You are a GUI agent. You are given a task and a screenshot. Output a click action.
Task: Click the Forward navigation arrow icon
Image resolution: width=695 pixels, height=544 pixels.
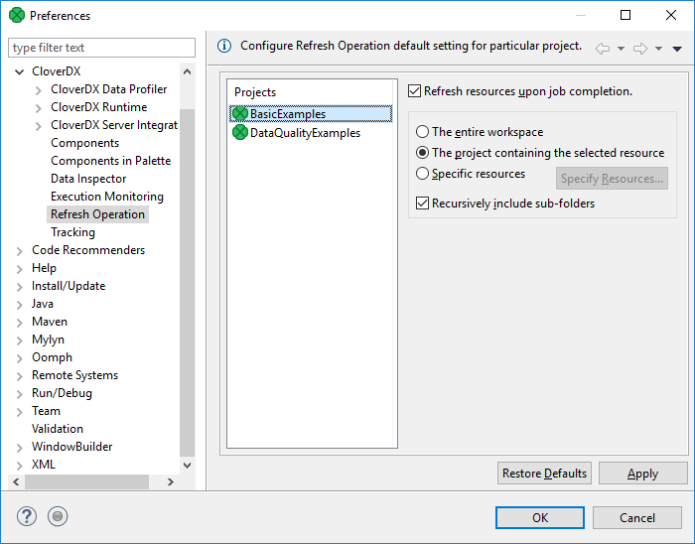click(x=640, y=48)
